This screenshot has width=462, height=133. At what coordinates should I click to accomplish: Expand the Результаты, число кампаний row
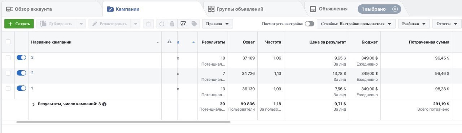tap(34, 104)
